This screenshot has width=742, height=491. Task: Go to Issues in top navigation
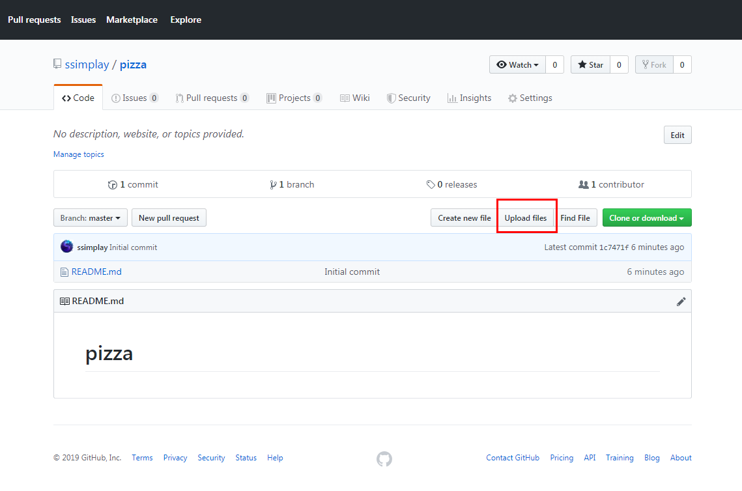pyautogui.click(x=83, y=20)
